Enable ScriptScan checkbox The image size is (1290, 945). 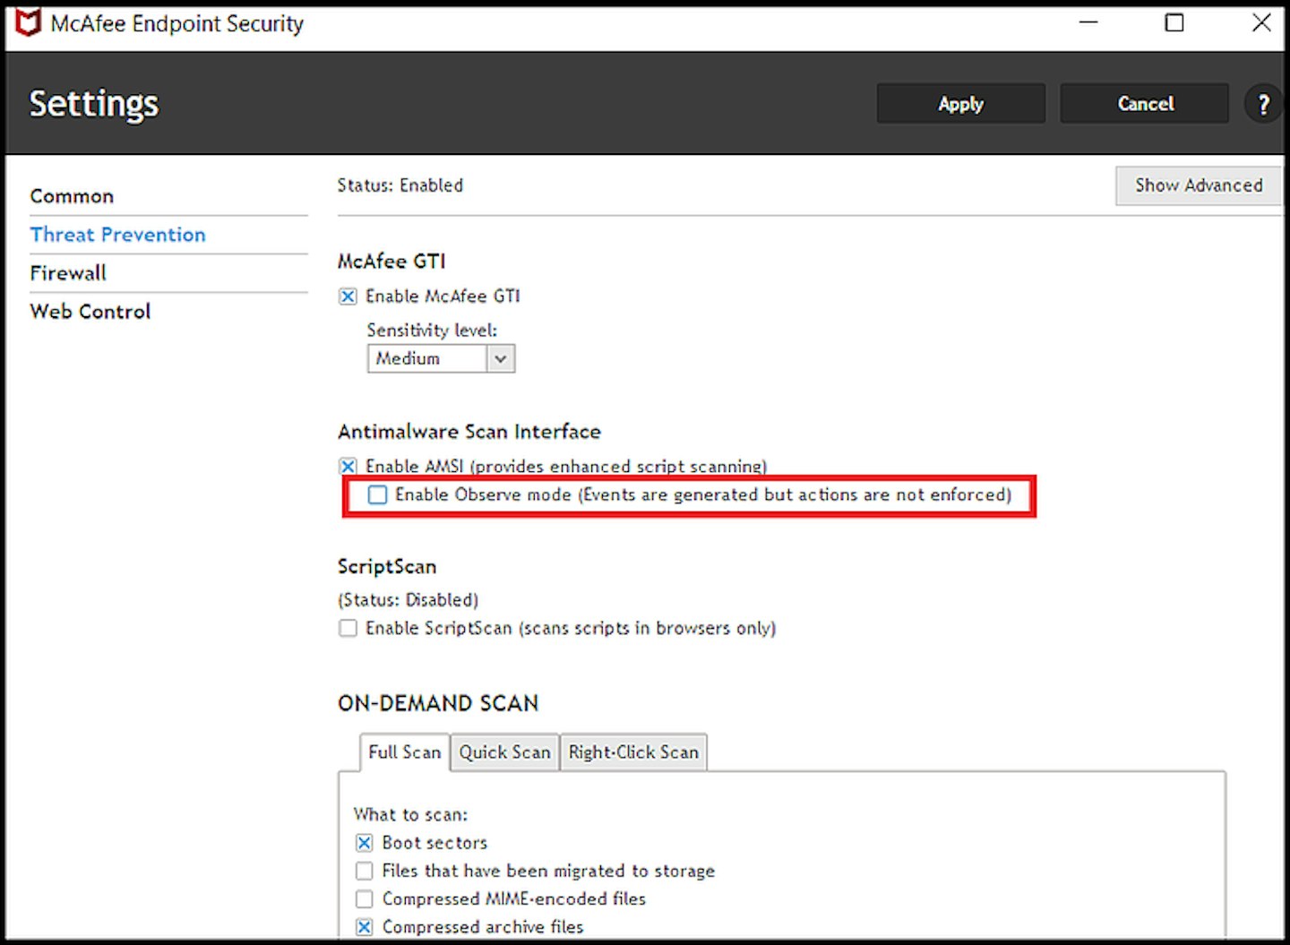348,629
